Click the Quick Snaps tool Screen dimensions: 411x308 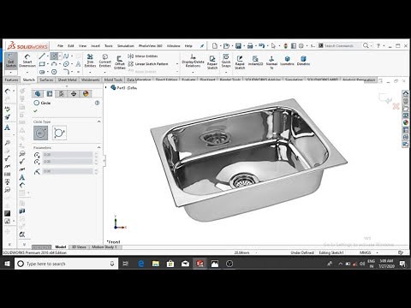[x=226, y=61]
